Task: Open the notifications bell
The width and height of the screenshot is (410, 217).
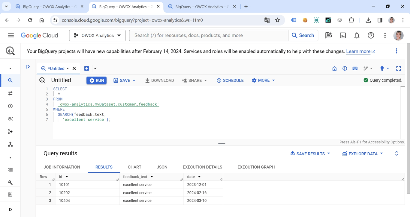Action: pyautogui.click(x=357, y=35)
